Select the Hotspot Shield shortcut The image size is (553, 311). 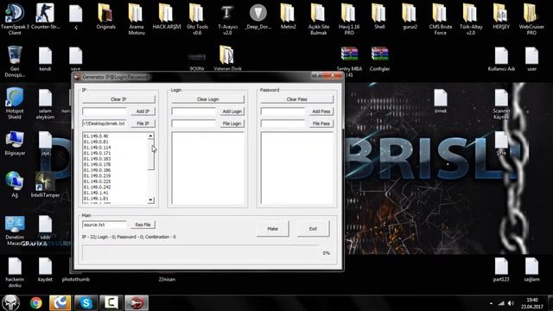tap(15, 103)
